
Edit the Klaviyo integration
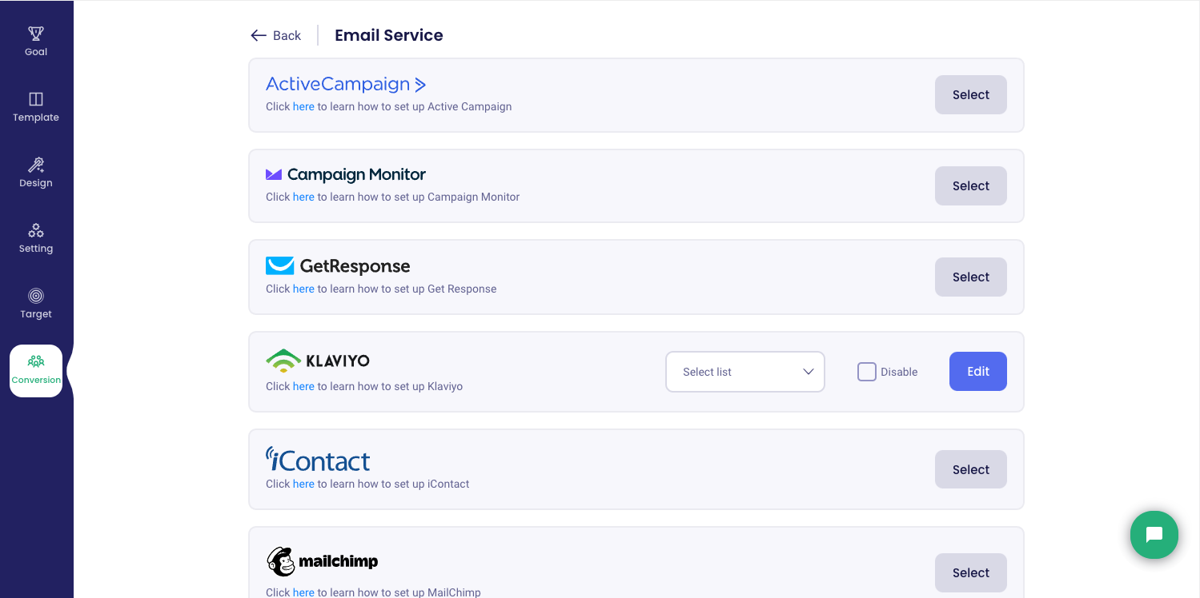(978, 372)
